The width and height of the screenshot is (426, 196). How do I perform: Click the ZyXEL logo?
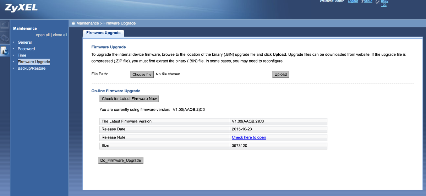coord(21,7)
